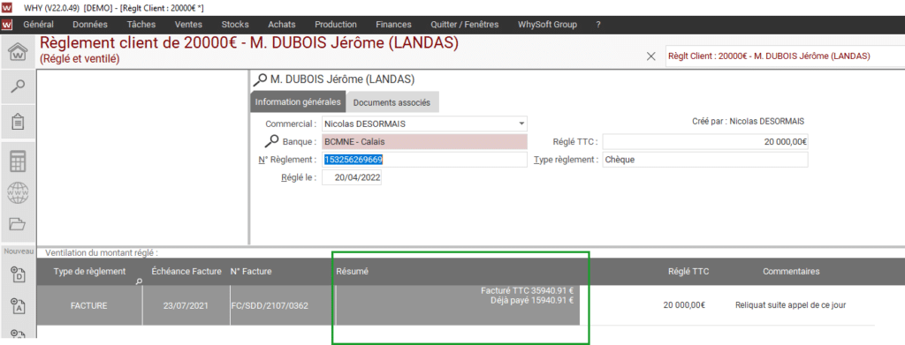Select the FACTURE row in ventilation table

coord(455,305)
